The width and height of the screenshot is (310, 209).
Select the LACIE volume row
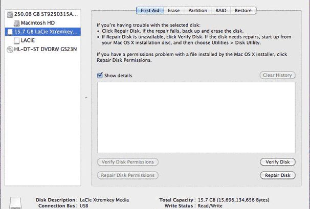click(43, 40)
